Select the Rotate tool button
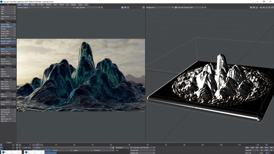Screen dimensions: 274x154 [x=8, y=59]
